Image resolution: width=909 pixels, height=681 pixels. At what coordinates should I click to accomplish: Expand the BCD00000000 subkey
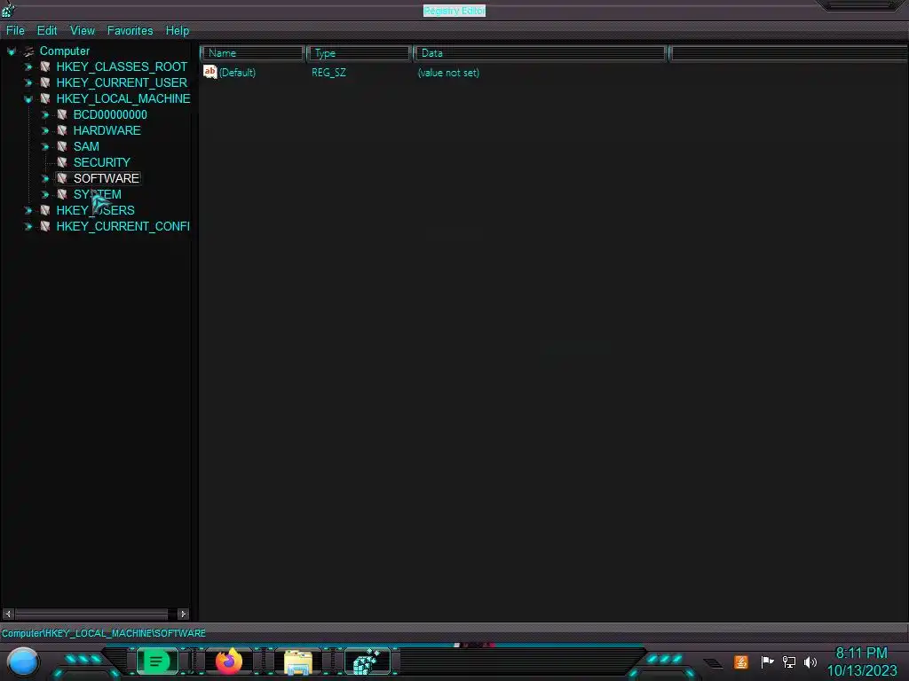44,114
